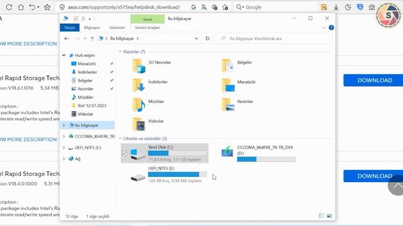Click the asus.com address bar URL
The width and height of the screenshot is (403, 226).
click(124, 7)
